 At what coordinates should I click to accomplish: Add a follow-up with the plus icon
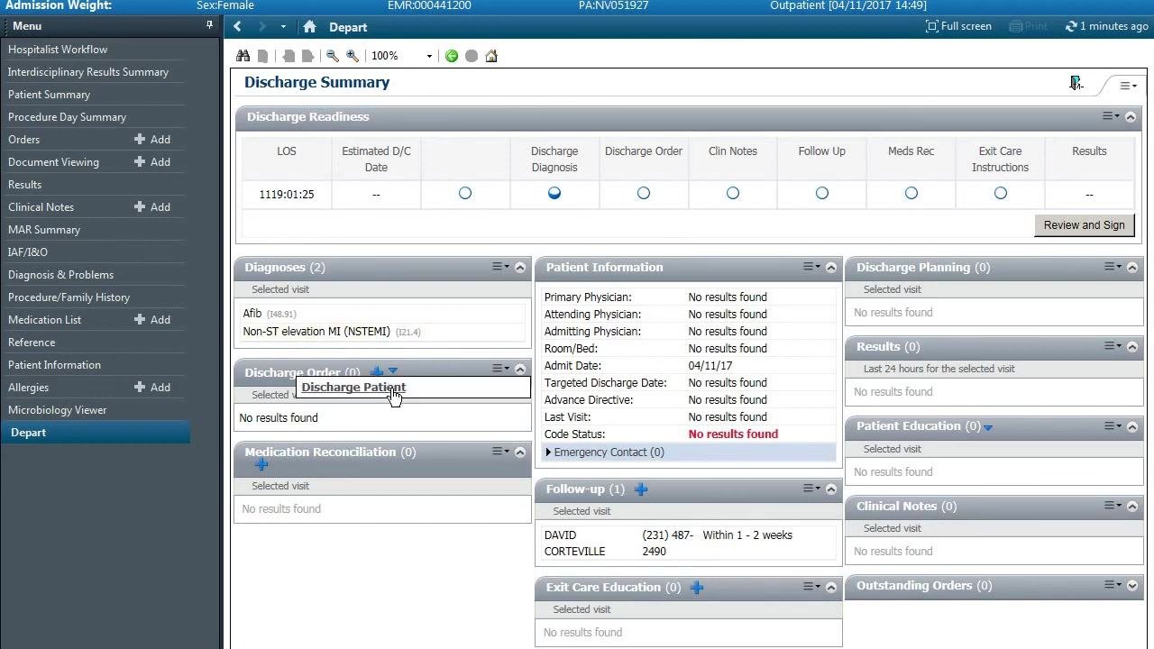pos(641,489)
